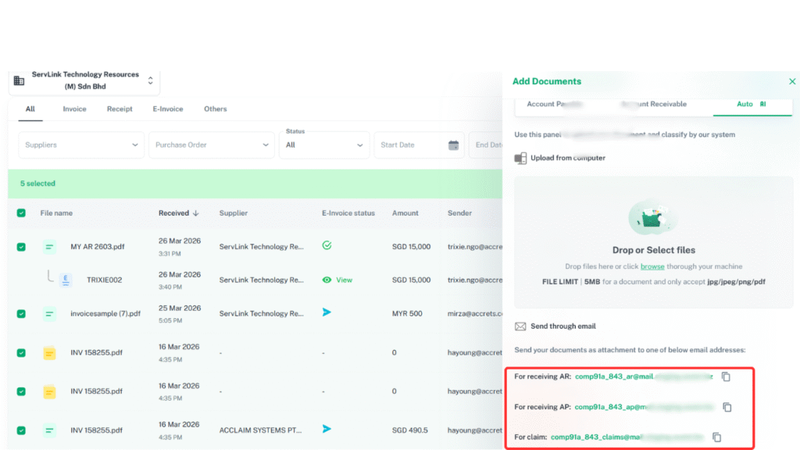Viewport: 800px width, 450px height.
Task: Open the Suppliers filter dropdown
Action: (81, 145)
